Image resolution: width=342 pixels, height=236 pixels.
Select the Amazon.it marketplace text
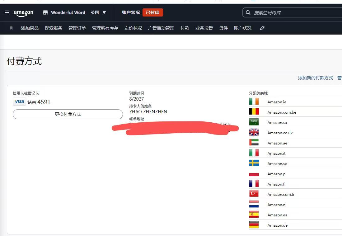[277, 153]
